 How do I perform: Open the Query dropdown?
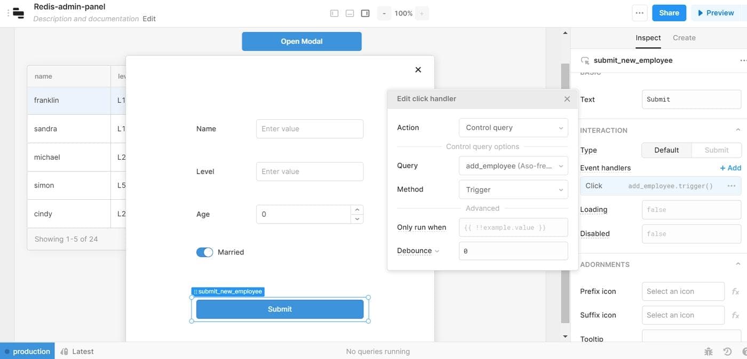pyautogui.click(x=513, y=166)
